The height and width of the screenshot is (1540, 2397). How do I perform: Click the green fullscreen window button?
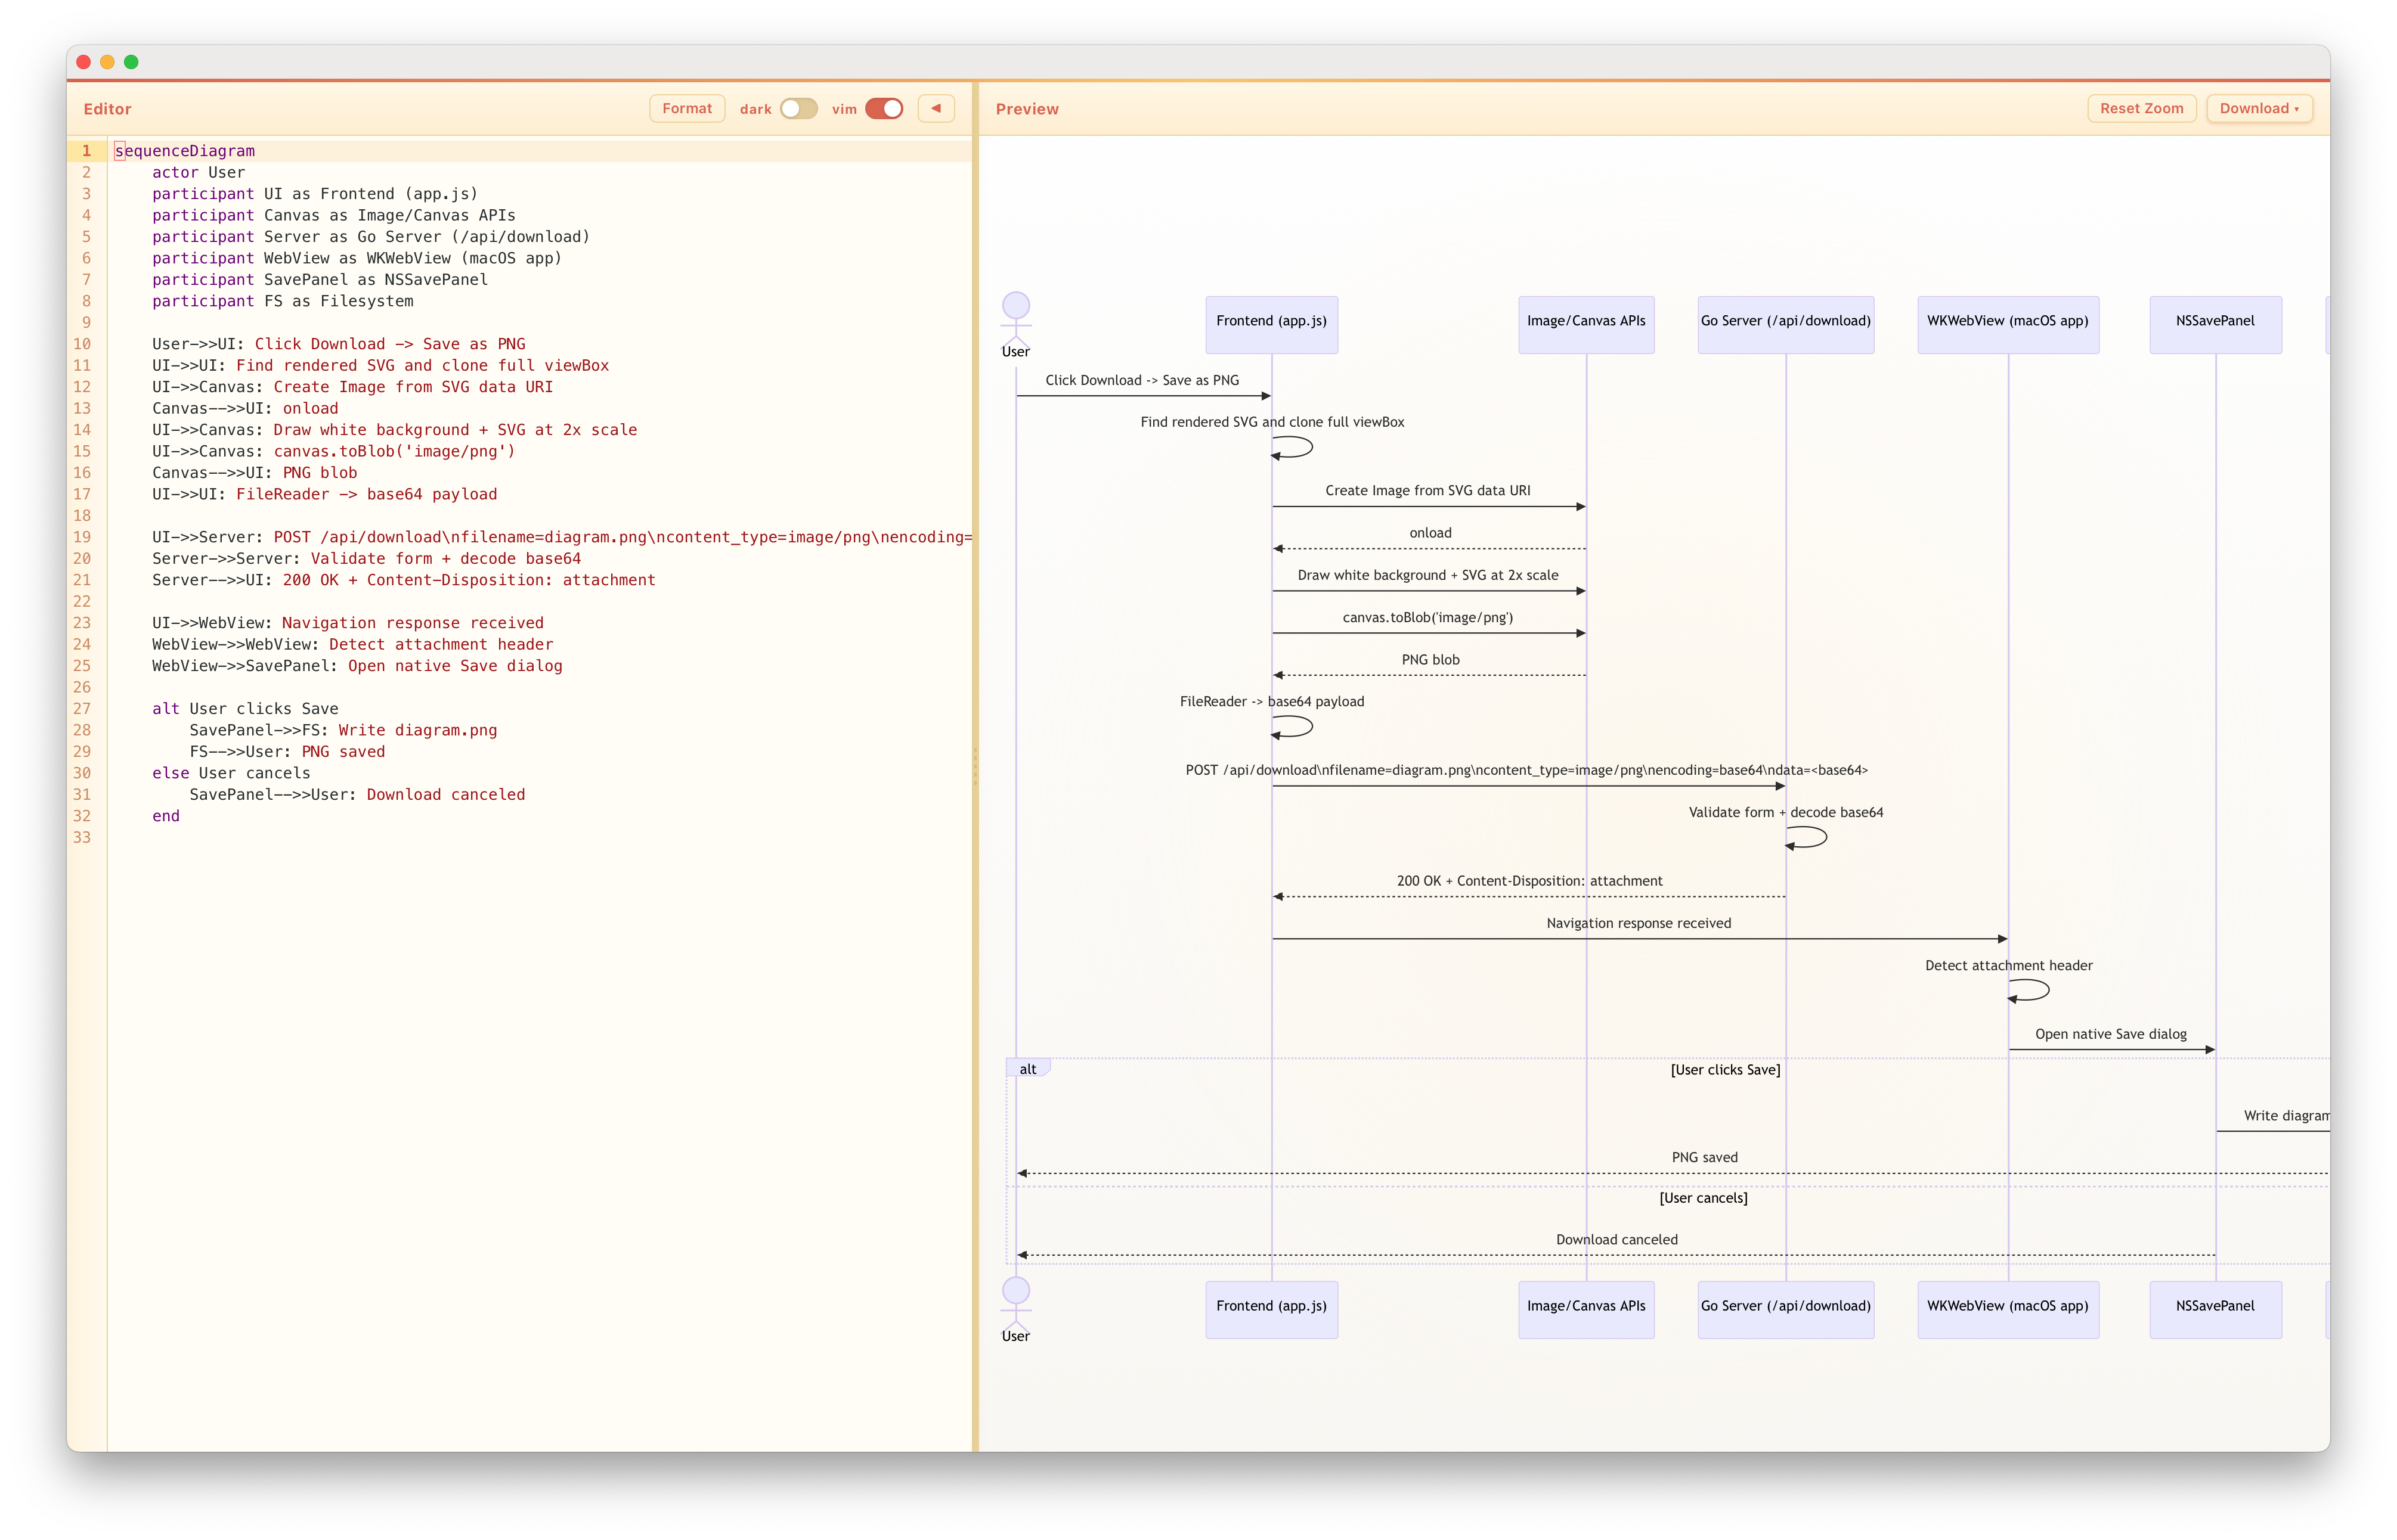[131, 62]
